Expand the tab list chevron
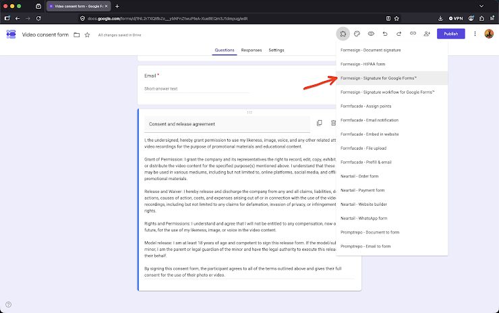The image size is (499, 313). [481, 6]
